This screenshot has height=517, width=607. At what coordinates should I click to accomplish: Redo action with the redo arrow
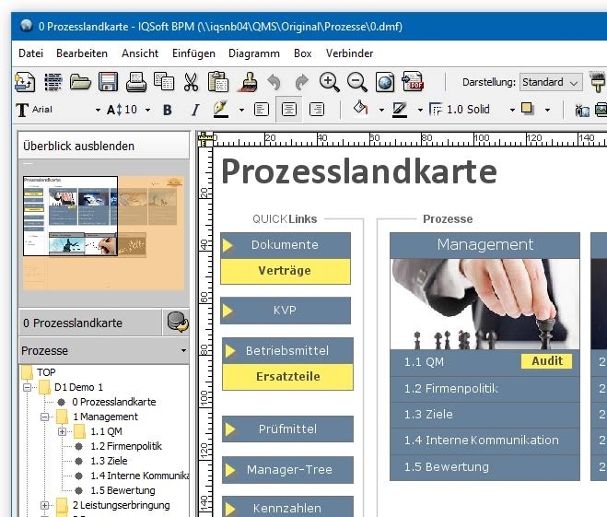tap(301, 82)
